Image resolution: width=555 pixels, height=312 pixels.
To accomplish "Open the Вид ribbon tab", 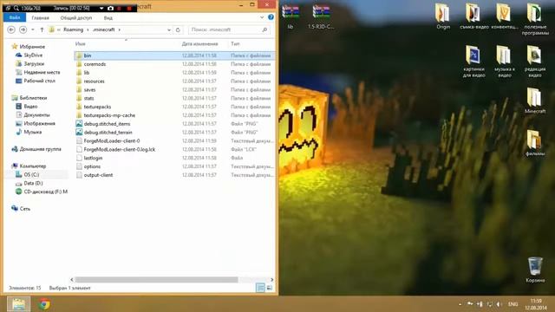I will pyautogui.click(x=108, y=17).
